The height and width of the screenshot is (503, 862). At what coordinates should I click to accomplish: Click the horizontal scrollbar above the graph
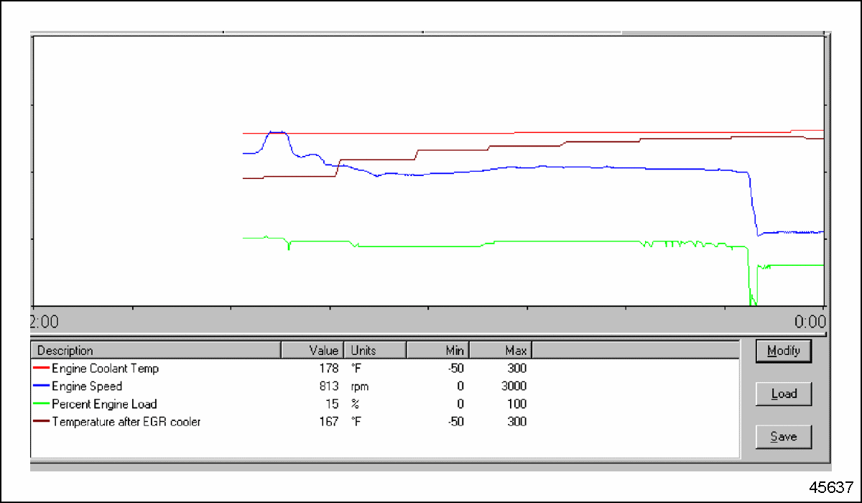click(431, 32)
